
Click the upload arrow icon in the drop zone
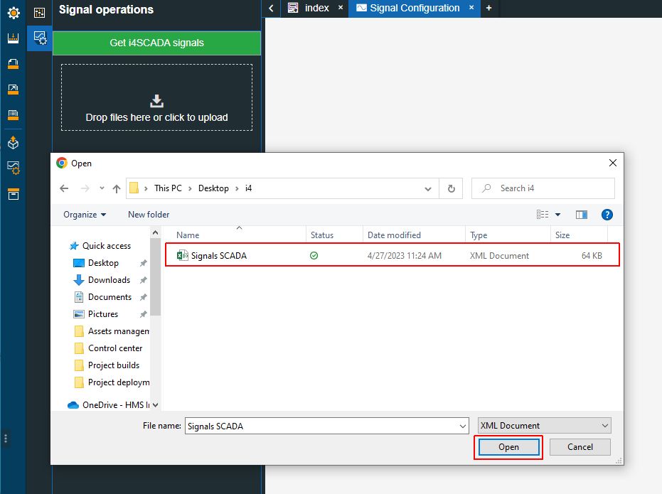coord(156,101)
